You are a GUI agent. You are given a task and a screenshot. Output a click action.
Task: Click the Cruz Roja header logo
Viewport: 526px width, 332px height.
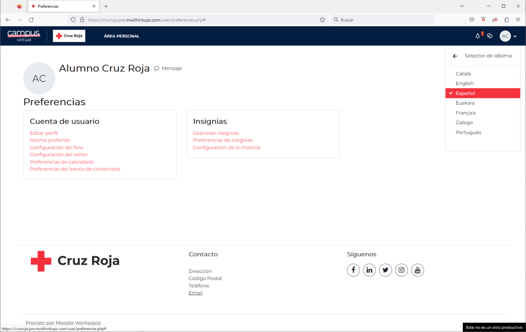coord(69,36)
